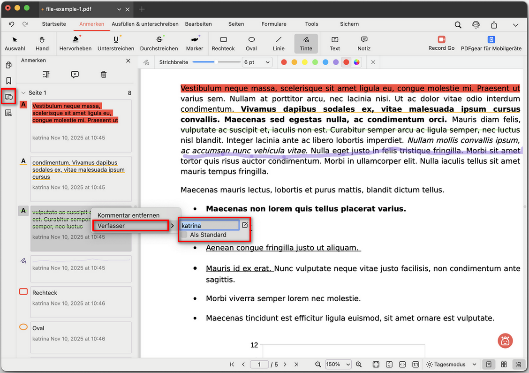Open the 150% zoom level dropdown
Viewport: 529px width, 373px height.
339,365
